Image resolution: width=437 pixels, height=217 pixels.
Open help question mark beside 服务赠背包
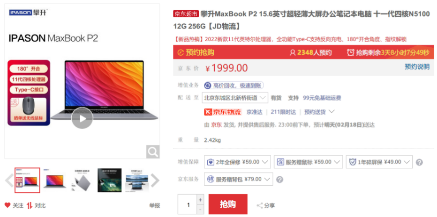279,180
